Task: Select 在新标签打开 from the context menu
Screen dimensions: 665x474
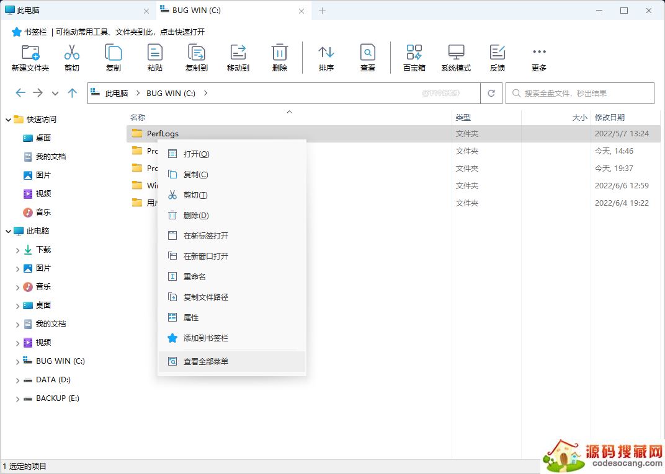Action: (206, 235)
